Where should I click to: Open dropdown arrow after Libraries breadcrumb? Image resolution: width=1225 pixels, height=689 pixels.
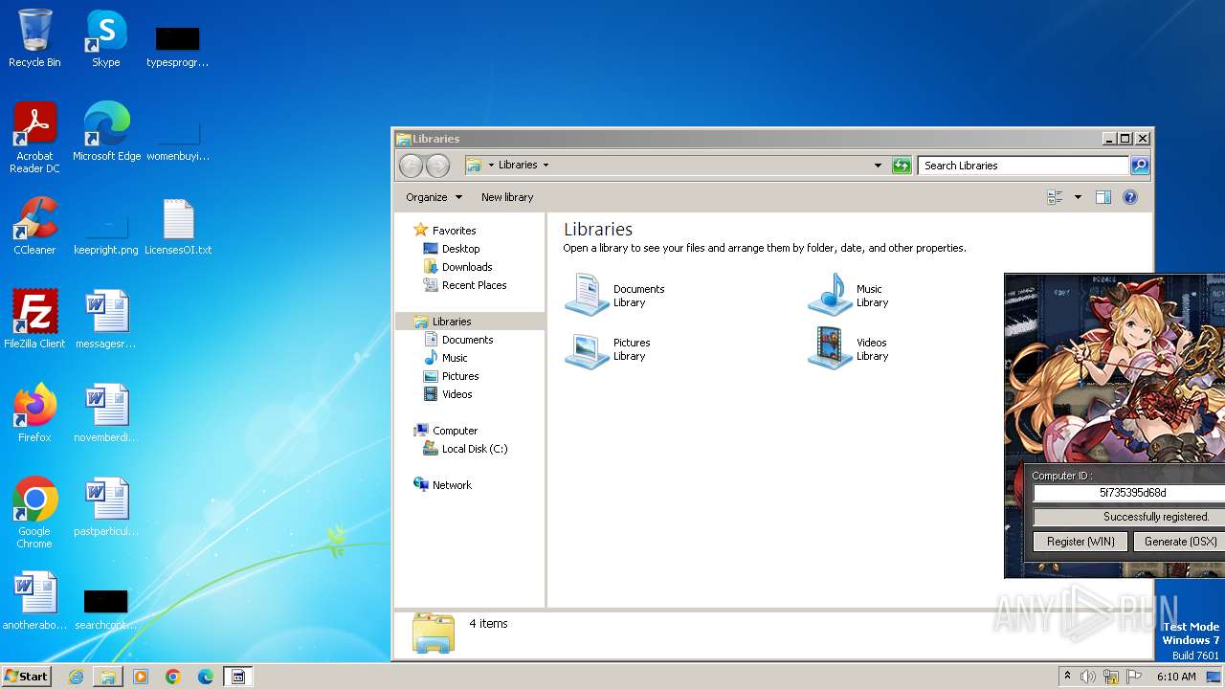click(x=546, y=166)
